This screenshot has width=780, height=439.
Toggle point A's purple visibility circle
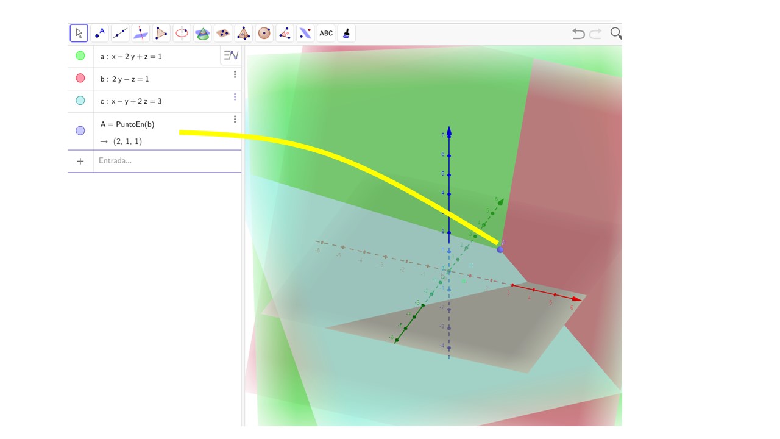pyautogui.click(x=80, y=130)
